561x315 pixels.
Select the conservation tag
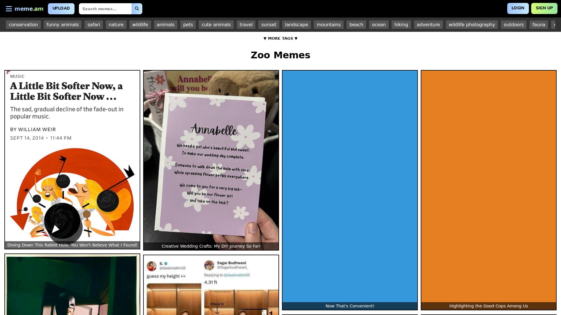(x=23, y=24)
